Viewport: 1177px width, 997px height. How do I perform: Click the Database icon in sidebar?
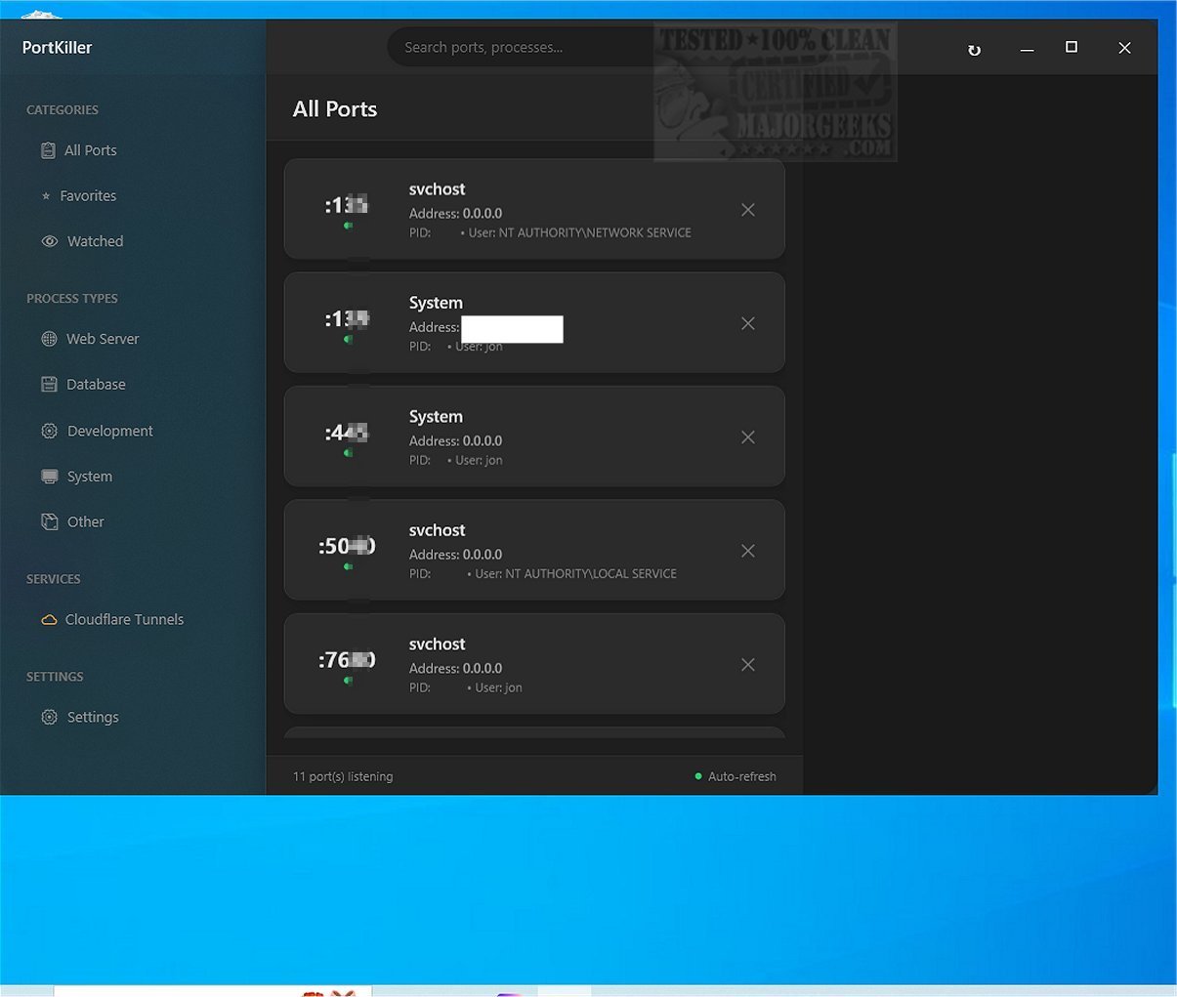49,385
